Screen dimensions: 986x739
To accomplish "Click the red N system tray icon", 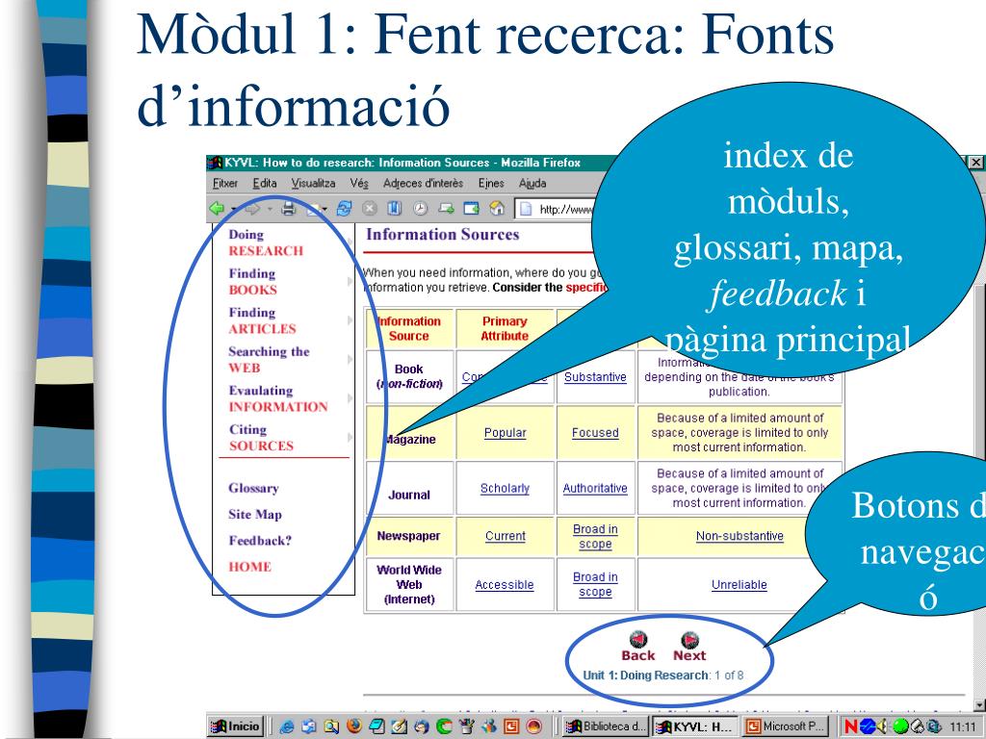I will pos(851,726).
